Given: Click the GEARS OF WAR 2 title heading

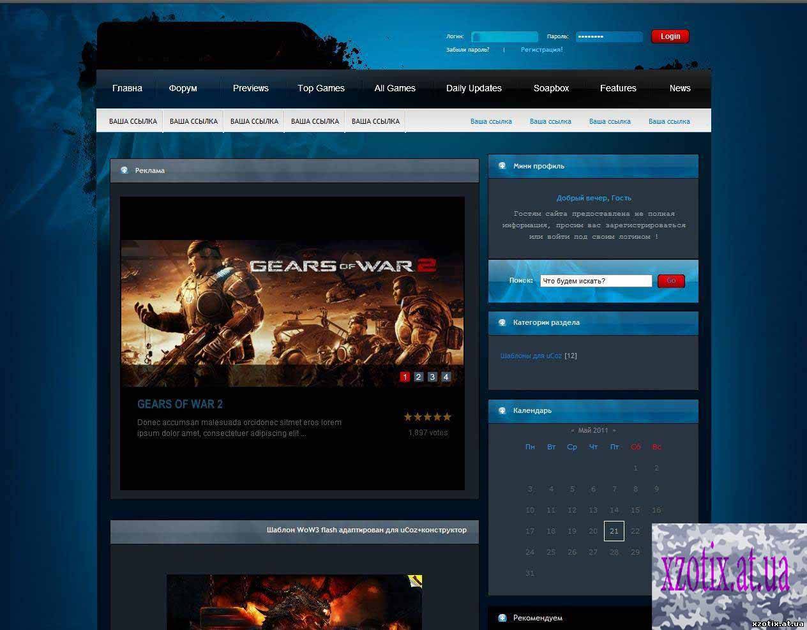Looking at the screenshot, I should (x=180, y=404).
